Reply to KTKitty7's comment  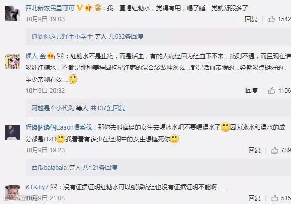pos(255,198)
